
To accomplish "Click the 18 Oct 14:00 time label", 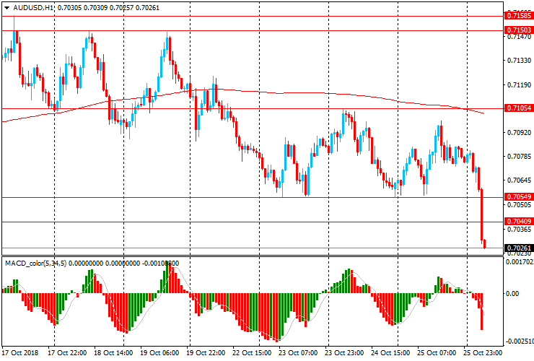I will tap(113, 352).
